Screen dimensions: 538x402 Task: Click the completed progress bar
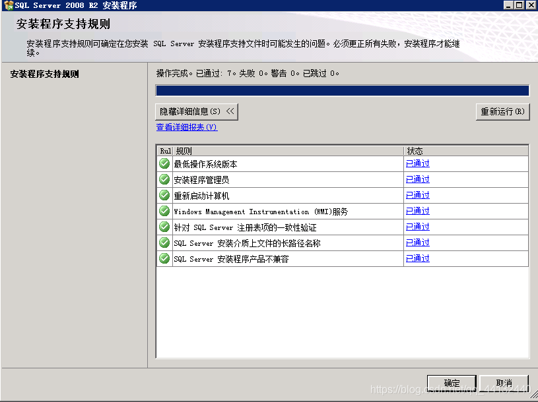(x=341, y=90)
